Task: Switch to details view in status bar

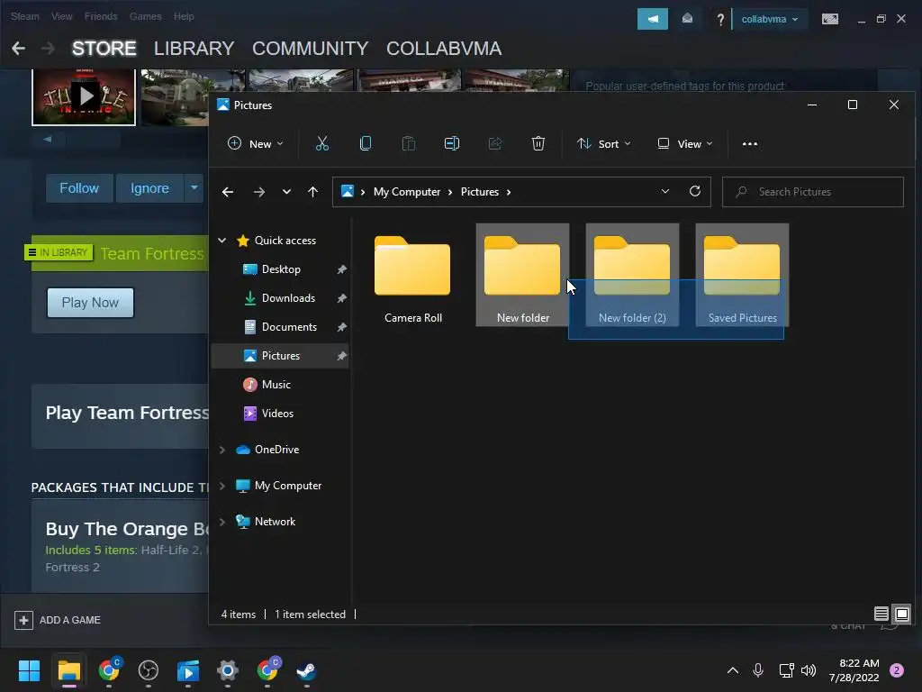Action: [x=881, y=615]
